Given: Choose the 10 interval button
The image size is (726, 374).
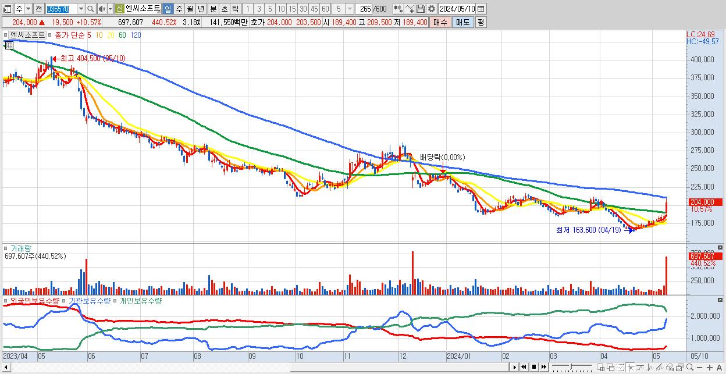Looking at the screenshot, I should 281,9.
